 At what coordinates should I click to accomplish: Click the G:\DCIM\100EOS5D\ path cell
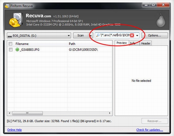(x=83, y=49)
